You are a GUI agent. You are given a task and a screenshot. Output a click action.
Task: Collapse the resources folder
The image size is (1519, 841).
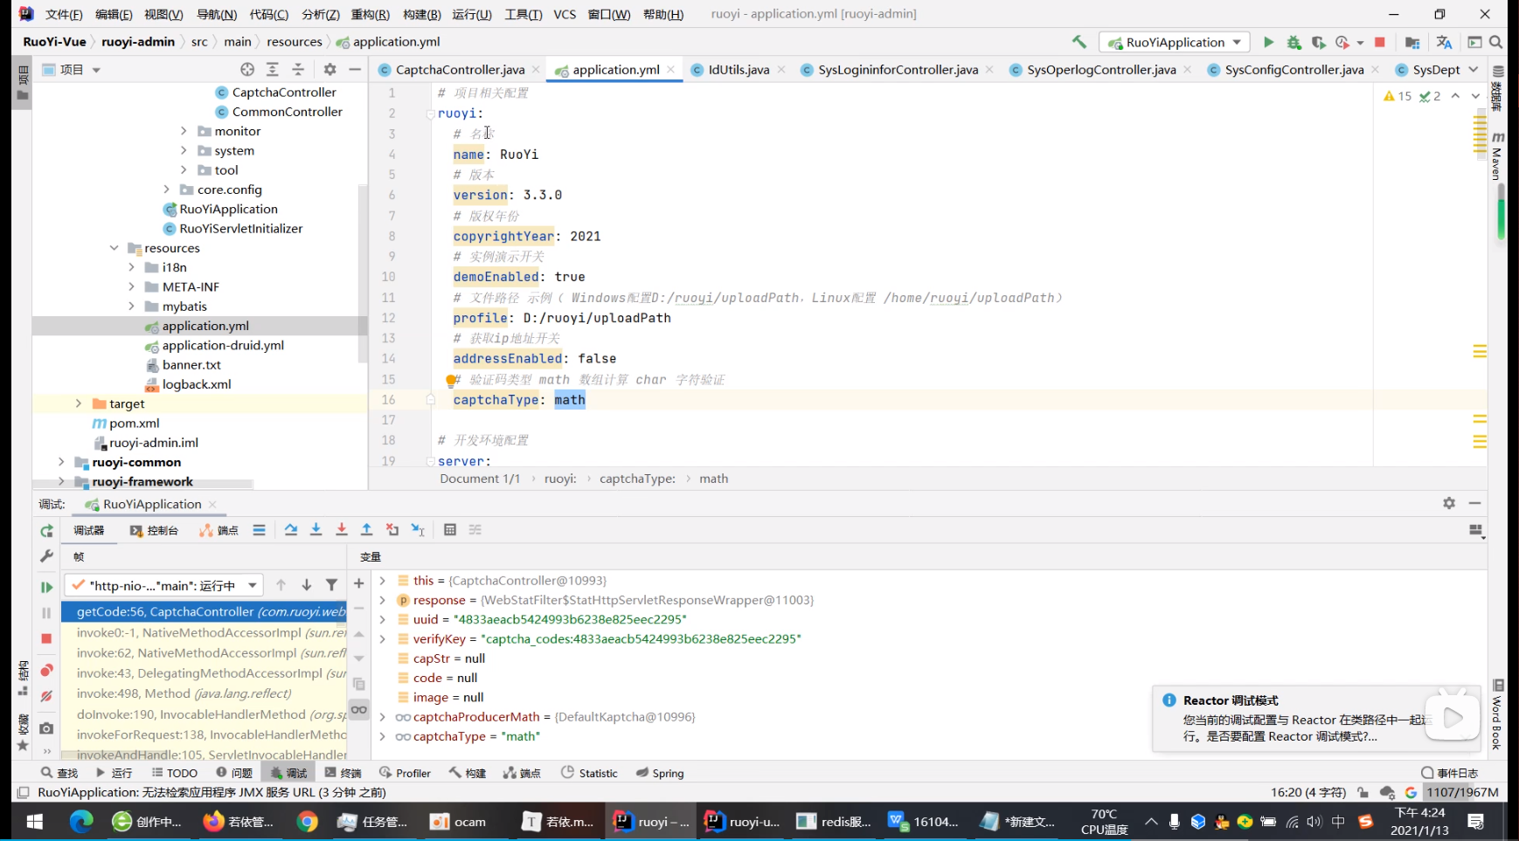[x=114, y=248]
